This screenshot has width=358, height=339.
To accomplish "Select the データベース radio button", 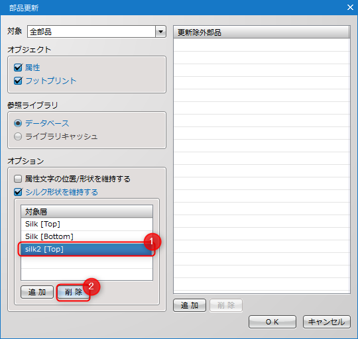I will pos(18,123).
